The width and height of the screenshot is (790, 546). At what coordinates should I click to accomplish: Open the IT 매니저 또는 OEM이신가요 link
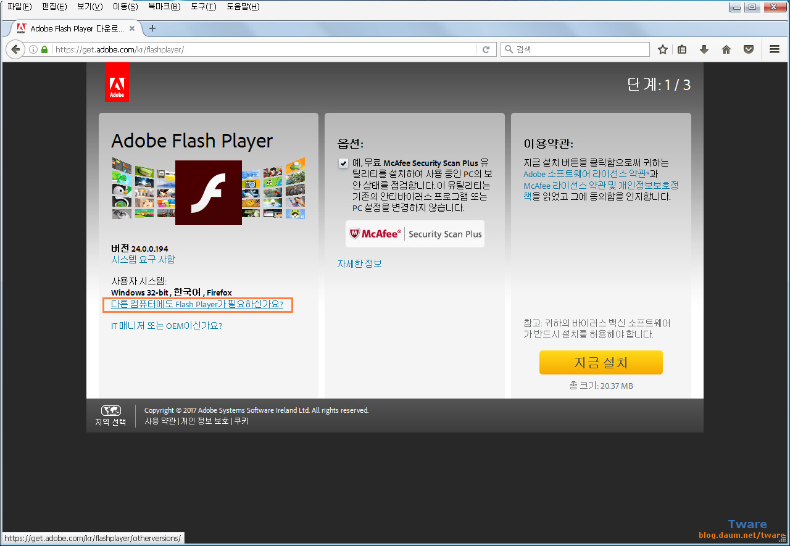[x=167, y=326]
